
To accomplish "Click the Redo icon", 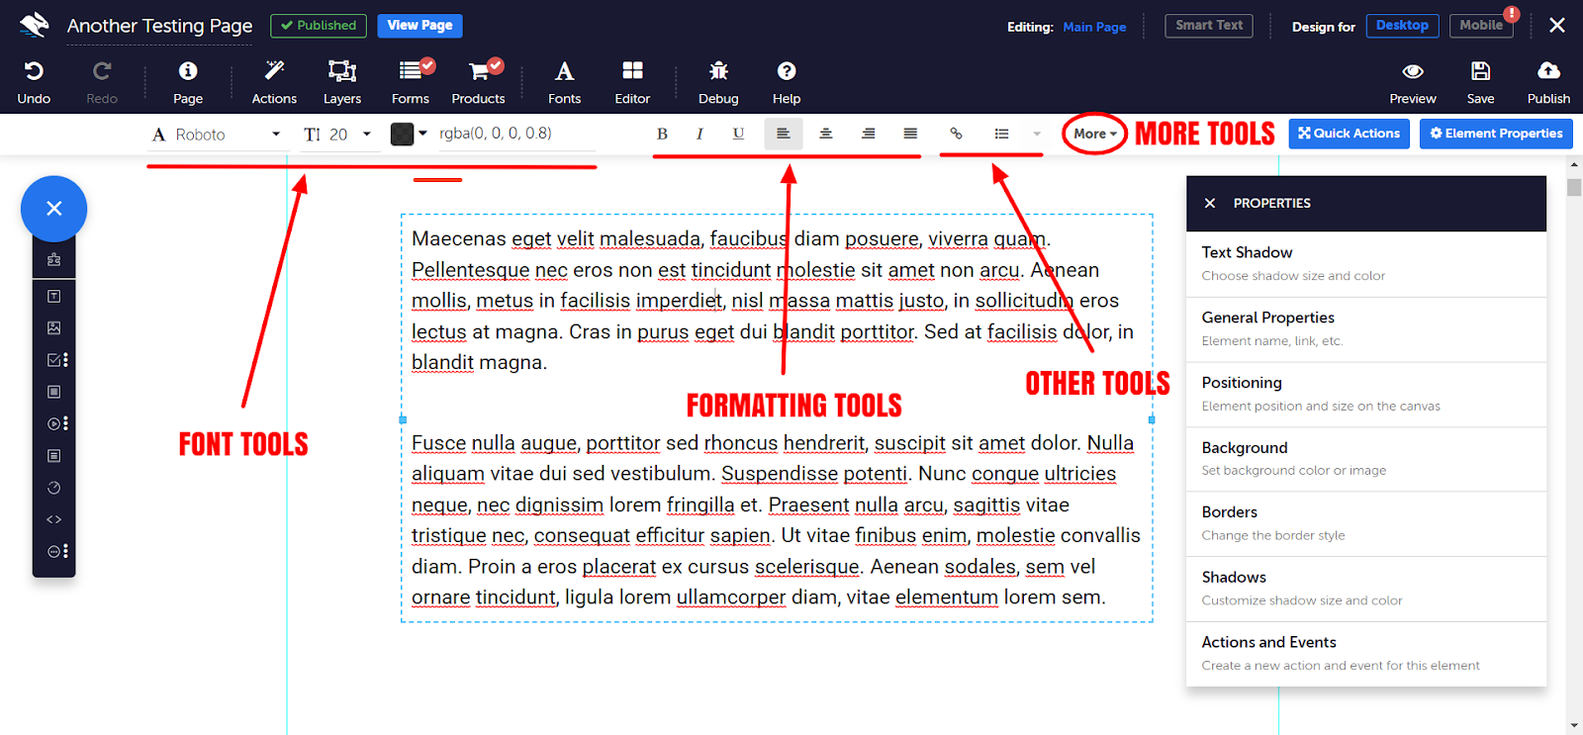I will pyautogui.click(x=101, y=71).
